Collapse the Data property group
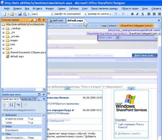 3,126
